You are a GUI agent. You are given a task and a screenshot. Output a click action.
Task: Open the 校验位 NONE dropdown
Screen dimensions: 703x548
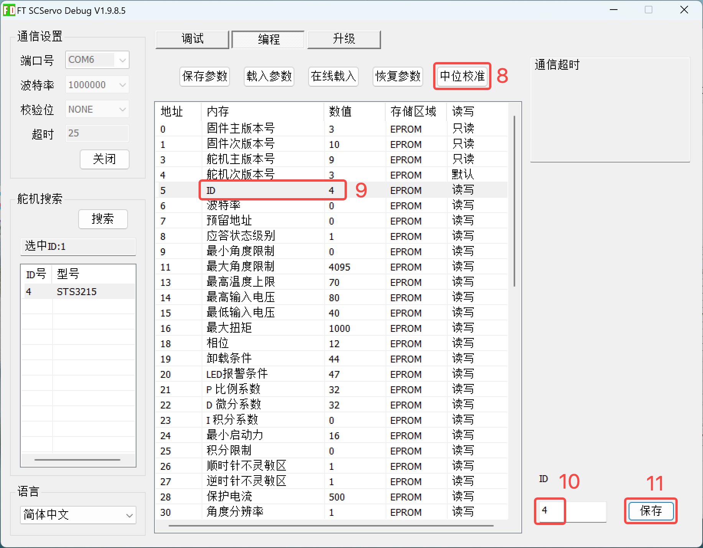[x=97, y=110]
